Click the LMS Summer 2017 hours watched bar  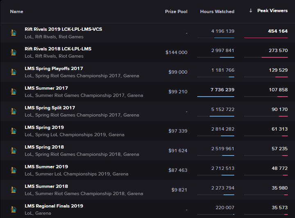click(216, 97)
